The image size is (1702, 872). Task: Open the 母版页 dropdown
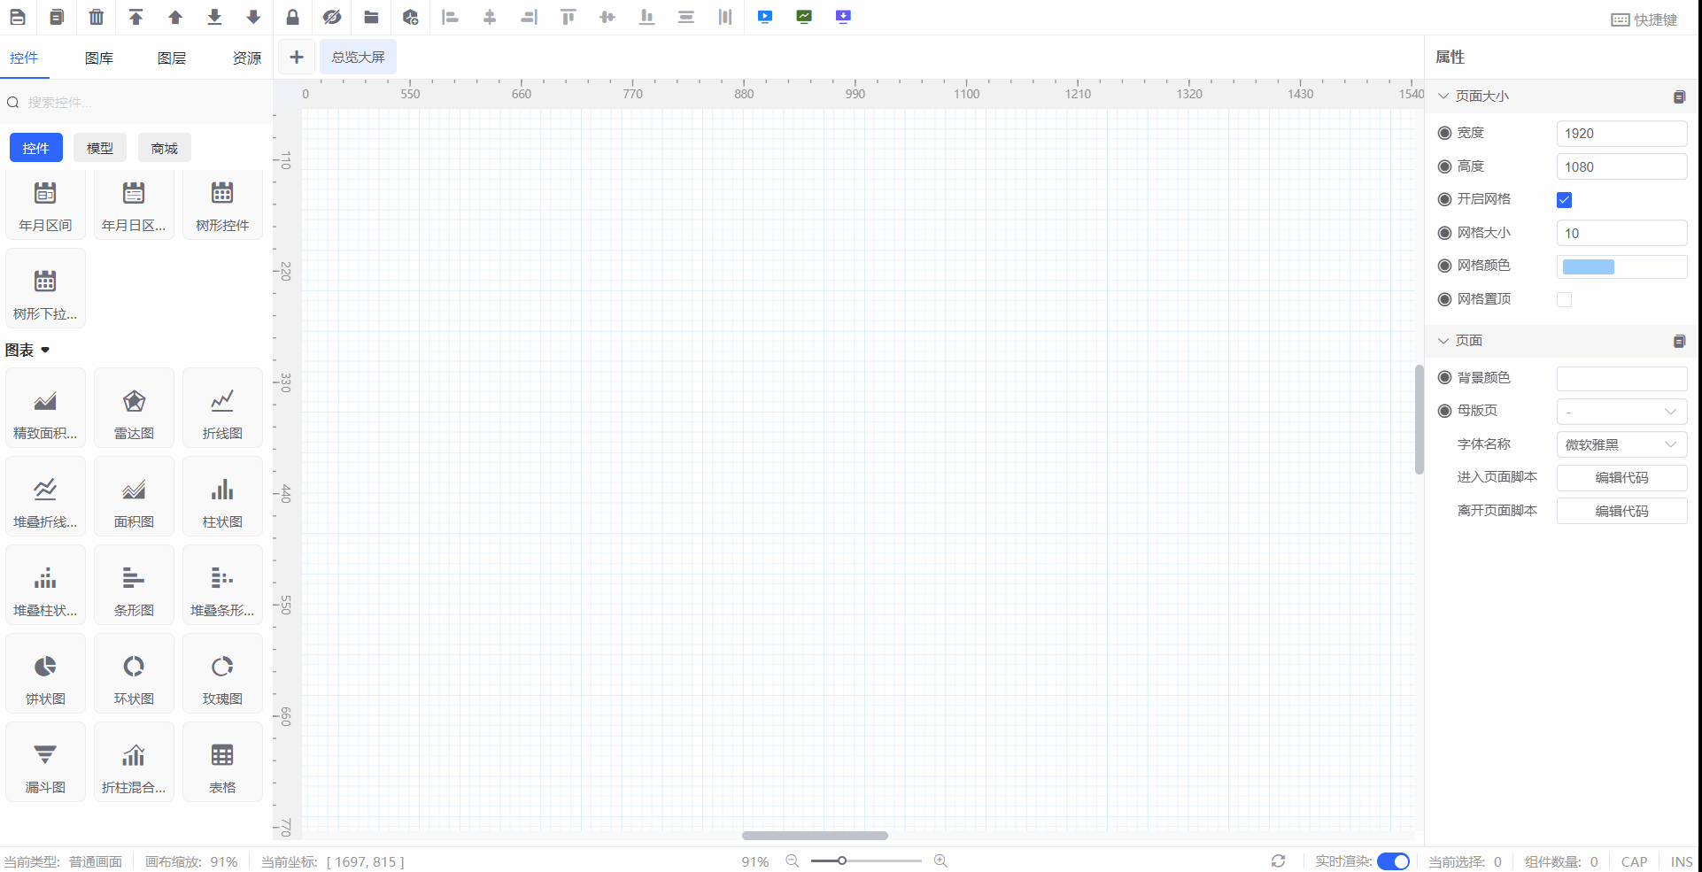1621,412
